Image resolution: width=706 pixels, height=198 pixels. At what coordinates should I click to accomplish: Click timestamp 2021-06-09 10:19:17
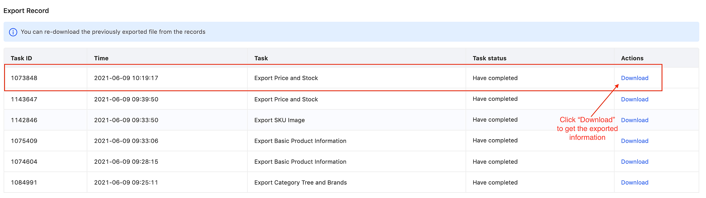pyautogui.click(x=126, y=78)
